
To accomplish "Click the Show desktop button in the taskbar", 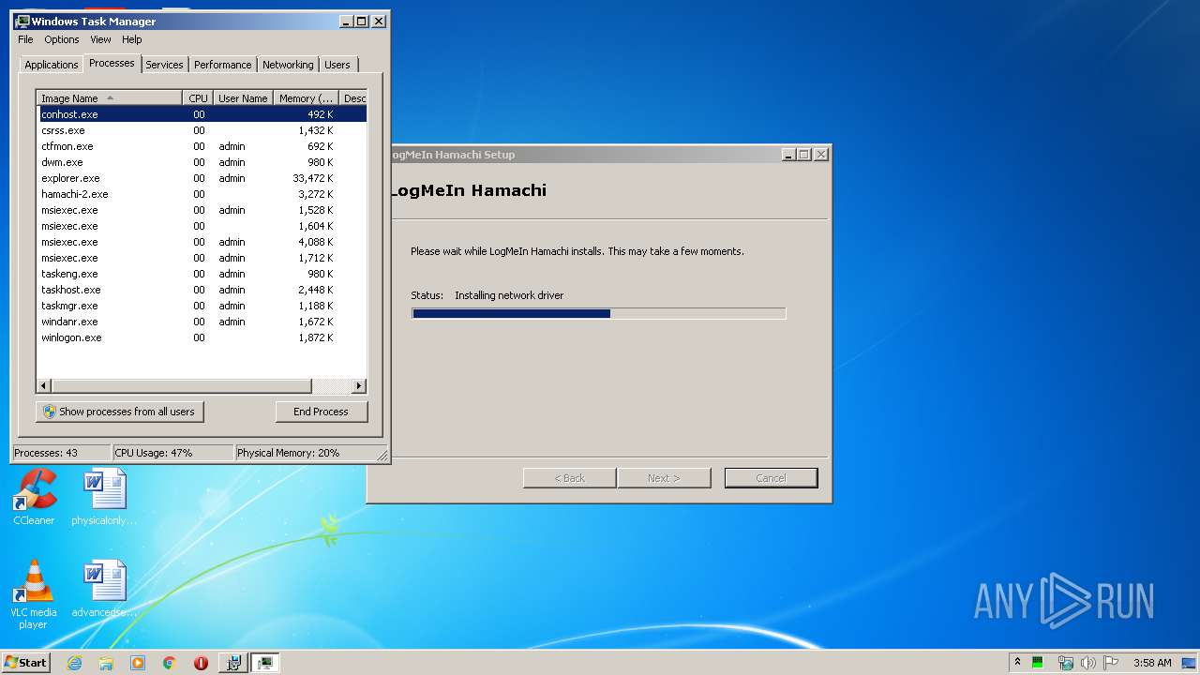I will click(1191, 663).
